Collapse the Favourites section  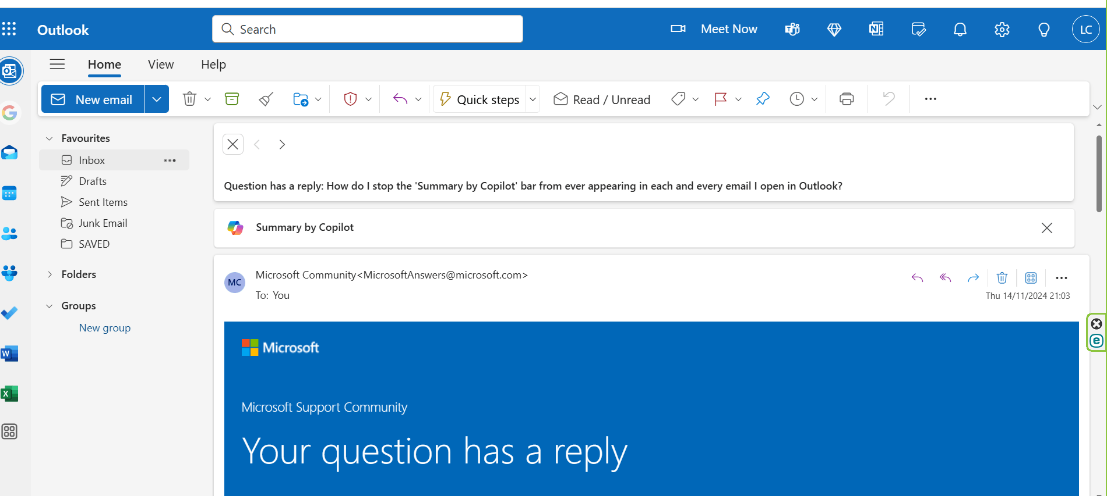tap(50, 138)
